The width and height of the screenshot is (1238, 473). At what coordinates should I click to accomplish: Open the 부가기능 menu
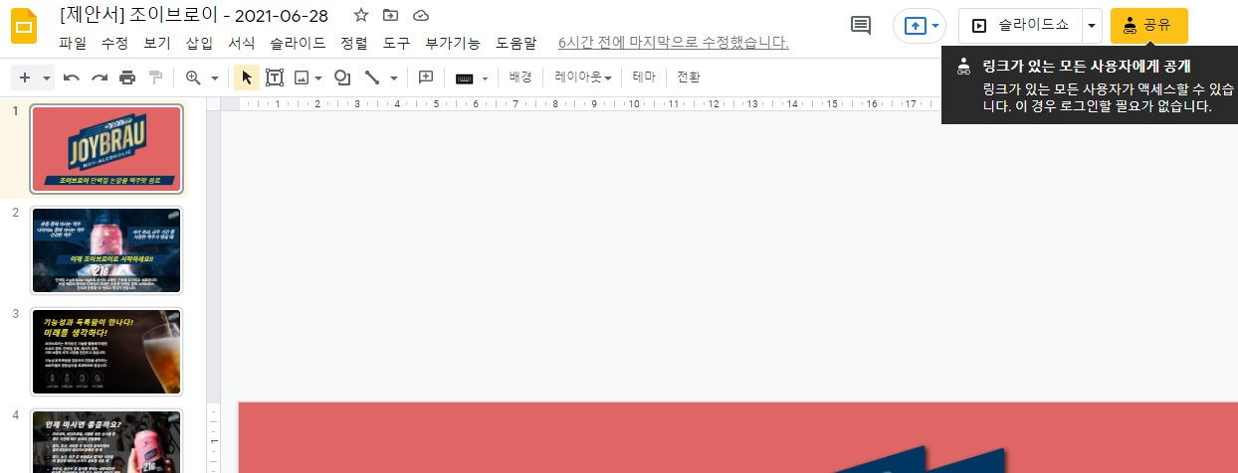click(x=452, y=43)
